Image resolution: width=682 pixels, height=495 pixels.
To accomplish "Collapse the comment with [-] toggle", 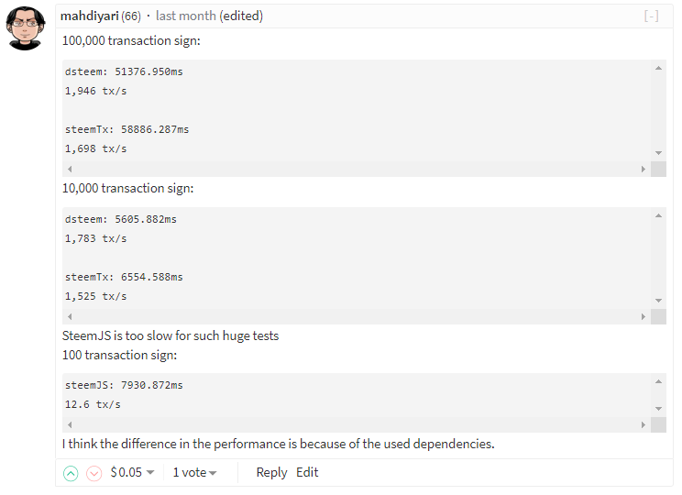I will coord(651,16).
